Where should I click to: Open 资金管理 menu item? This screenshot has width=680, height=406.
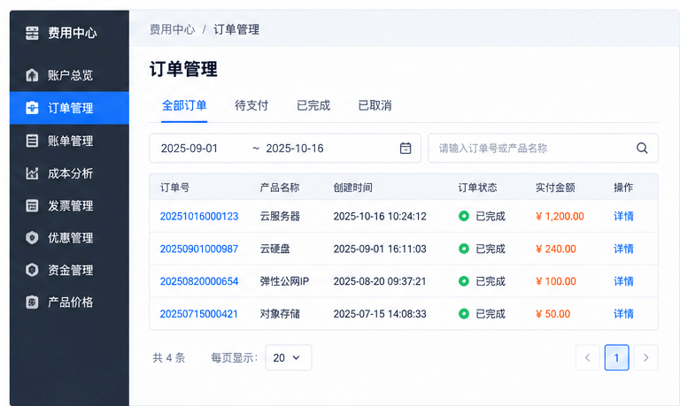69,270
